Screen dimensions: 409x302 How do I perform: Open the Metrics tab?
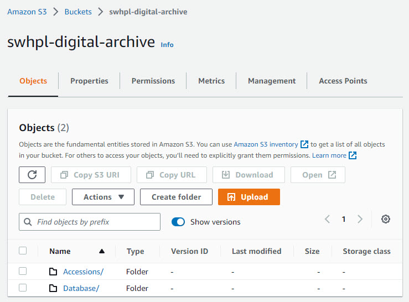coord(211,81)
